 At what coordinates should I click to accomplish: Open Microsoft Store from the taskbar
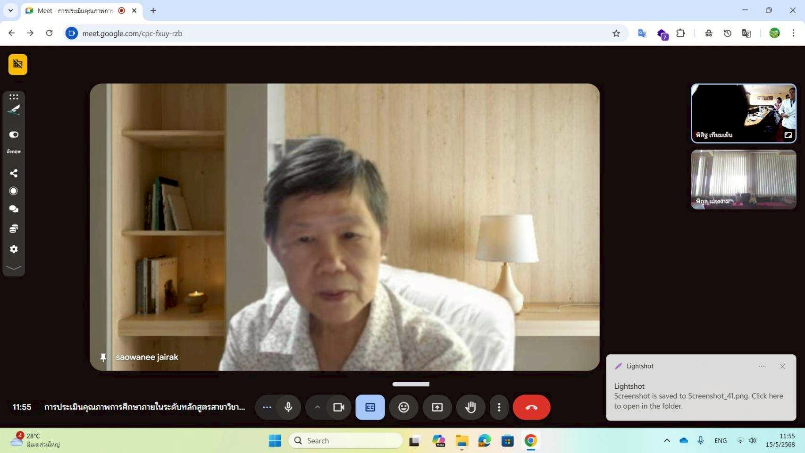[507, 441]
